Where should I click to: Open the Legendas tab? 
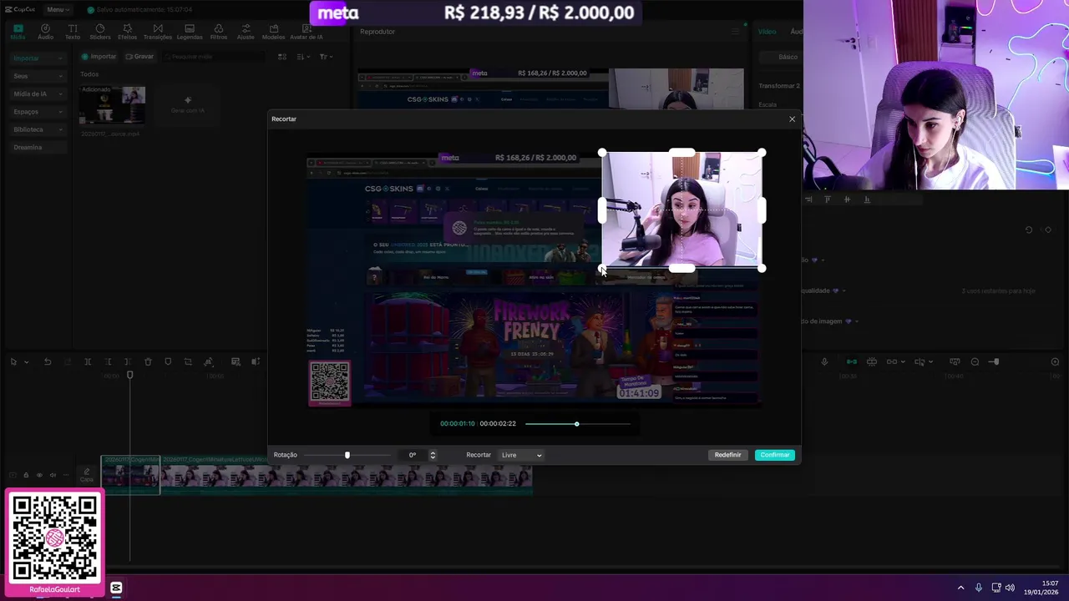[190, 32]
